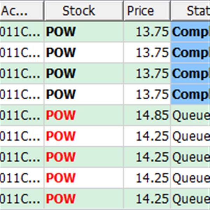Click first 14.25 price cell

147,136
